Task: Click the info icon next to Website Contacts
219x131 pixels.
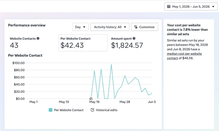Action: coord(38,39)
